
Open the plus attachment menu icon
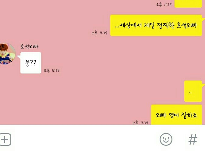point(5,139)
